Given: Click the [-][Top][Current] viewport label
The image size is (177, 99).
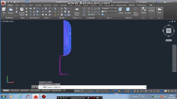Looking at the screenshot, I should pos(7,21).
